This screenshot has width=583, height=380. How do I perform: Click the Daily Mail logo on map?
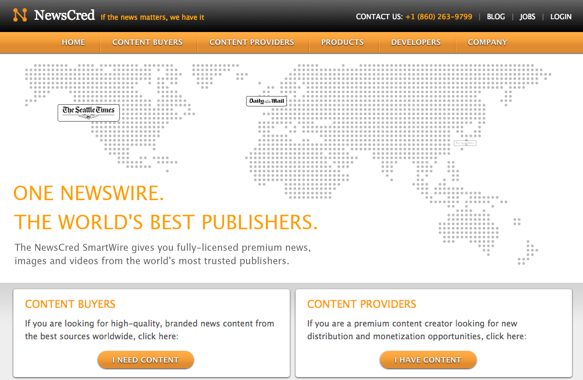pyautogui.click(x=266, y=101)
